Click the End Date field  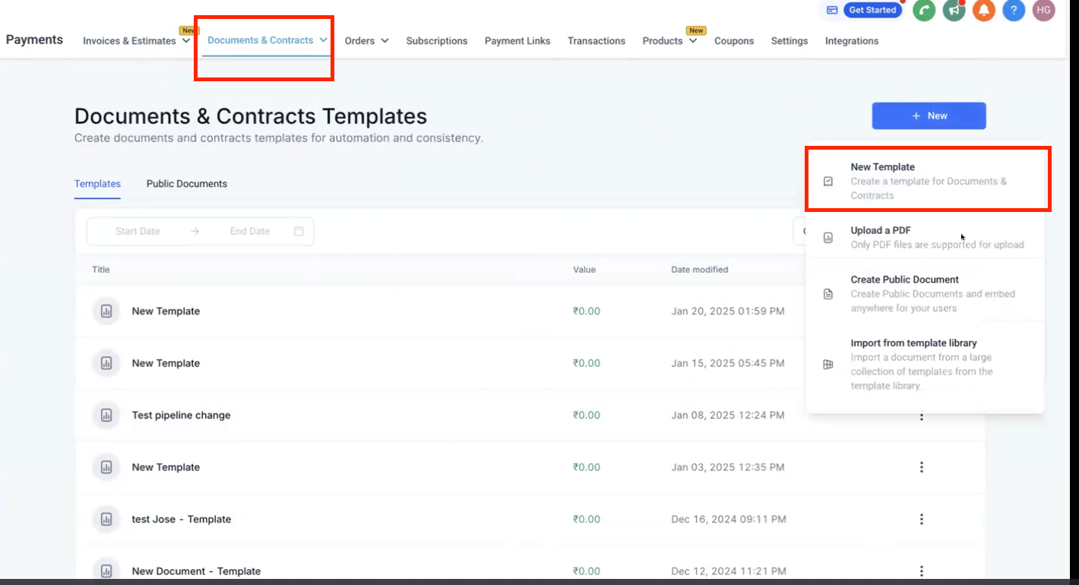[x=250, y=231]
